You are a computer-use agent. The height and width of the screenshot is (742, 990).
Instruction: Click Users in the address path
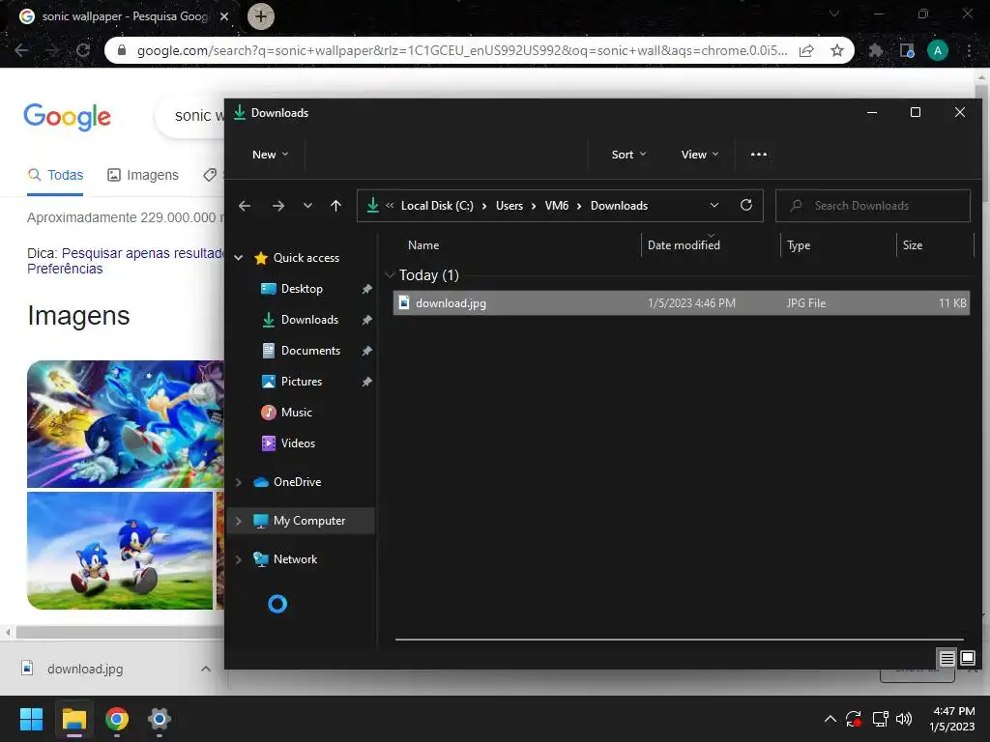tap(510, 206)
